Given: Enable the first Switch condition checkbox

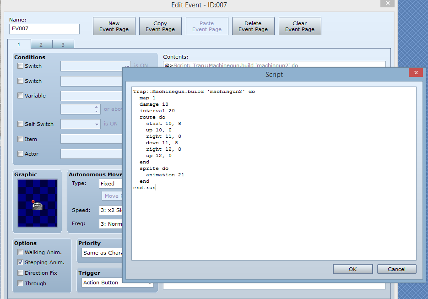Looking at the screenshot, I should (20, 66).
